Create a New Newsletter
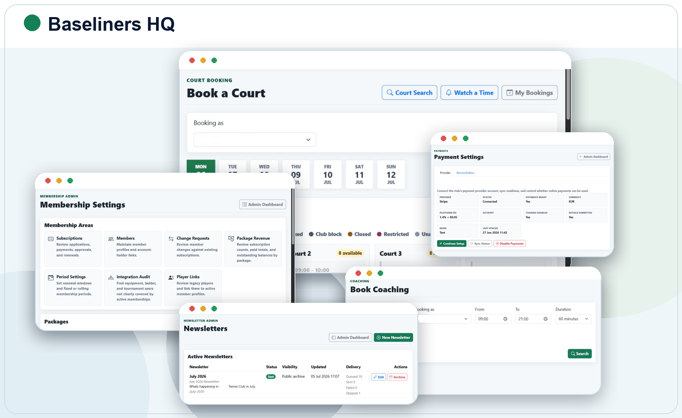 coord(393,337)
